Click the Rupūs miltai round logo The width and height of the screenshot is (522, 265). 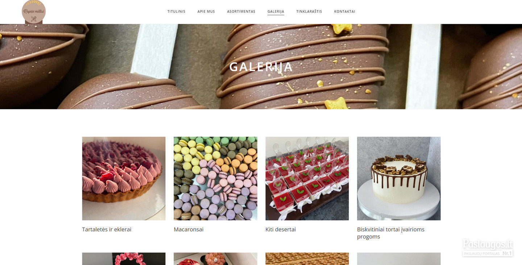coord(34,12)
